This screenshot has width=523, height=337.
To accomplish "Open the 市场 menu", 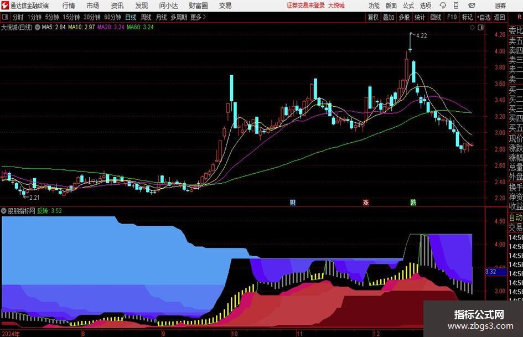I will point(93,6).
